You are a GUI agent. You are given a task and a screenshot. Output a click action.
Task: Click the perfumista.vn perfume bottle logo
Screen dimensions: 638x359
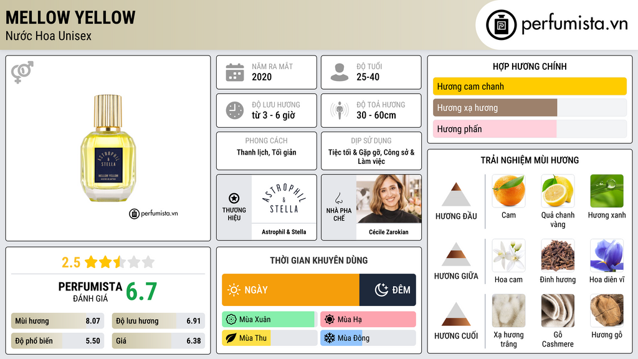(x=501, y=25)
